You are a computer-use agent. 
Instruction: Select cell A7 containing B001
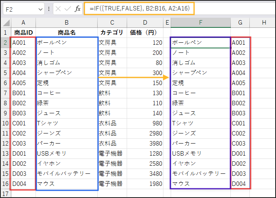23,93
